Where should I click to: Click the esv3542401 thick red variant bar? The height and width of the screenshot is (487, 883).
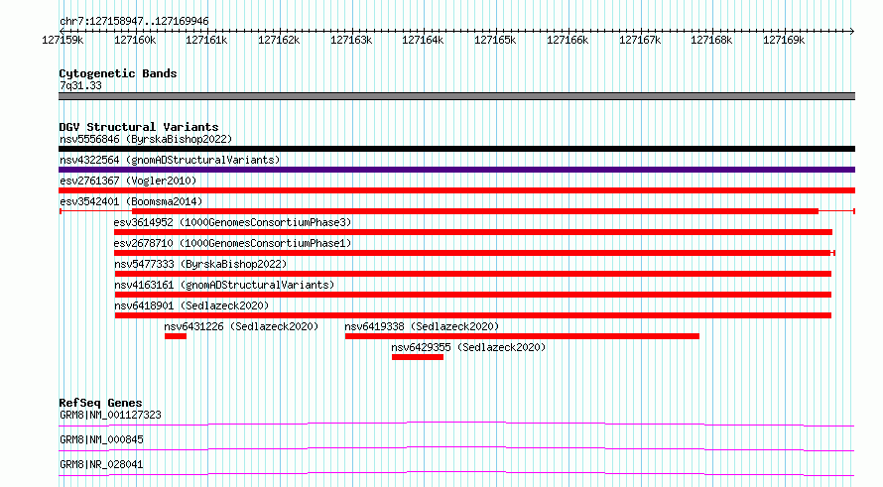(x=474, y=211)
